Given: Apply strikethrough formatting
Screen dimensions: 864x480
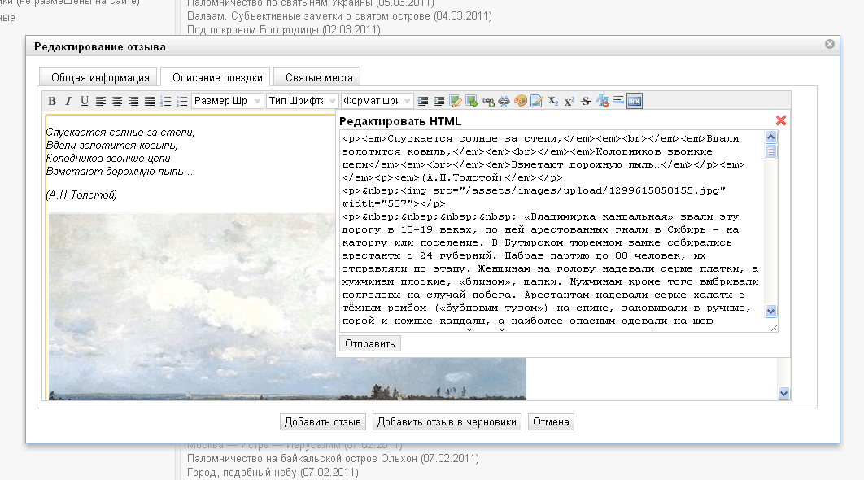Looking at the screenshot, I should point(586,102).
